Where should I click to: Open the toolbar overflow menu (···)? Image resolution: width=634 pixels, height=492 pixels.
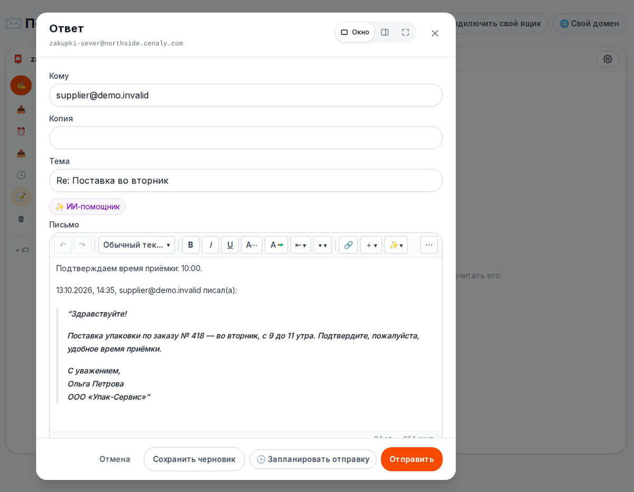pyautogui.click(x=429, y=245)
